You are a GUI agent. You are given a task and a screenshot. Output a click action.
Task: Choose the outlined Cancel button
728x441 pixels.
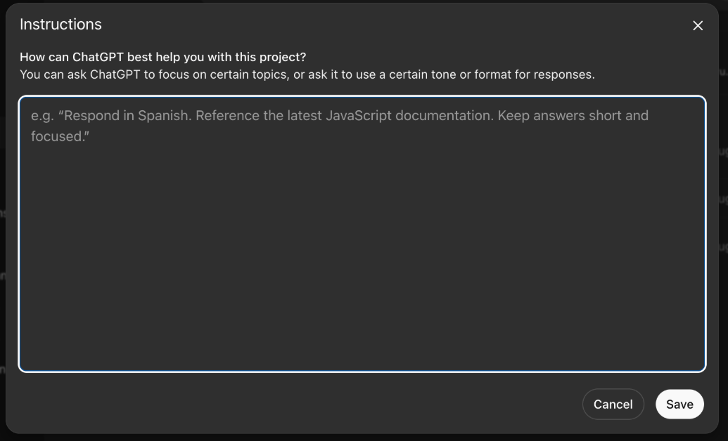(613, 404)
